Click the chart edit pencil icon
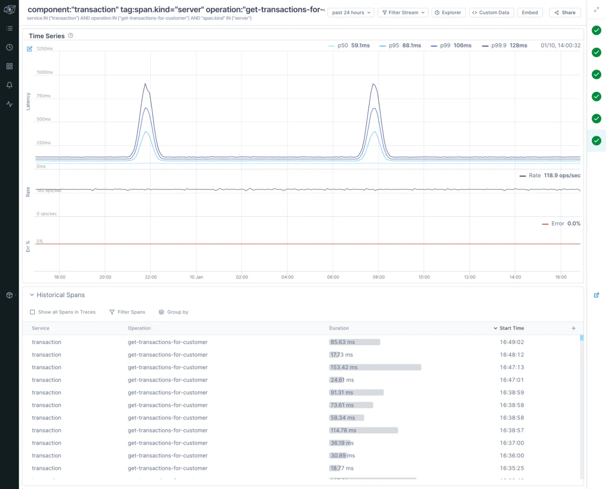Image resolution: width=606 pixels, height=489 pixels. [x=29, y=49]
